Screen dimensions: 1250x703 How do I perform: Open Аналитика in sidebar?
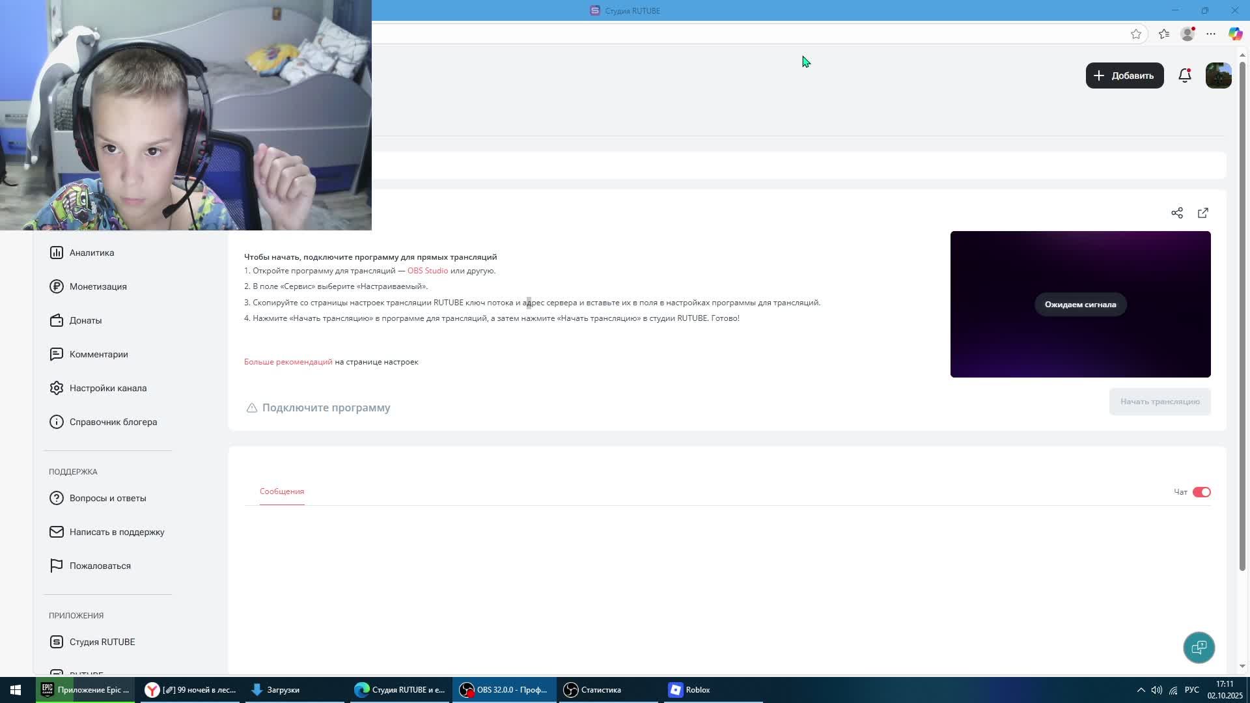[x=91, y=253]
